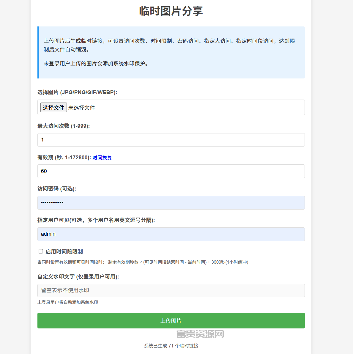Click the 指定用户可见 field label
This screenshot has height=354, width=353.
click(96, 220)
